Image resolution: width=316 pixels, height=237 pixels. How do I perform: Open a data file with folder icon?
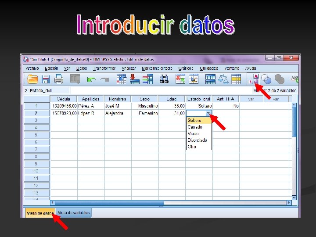(x=32, y=79)
